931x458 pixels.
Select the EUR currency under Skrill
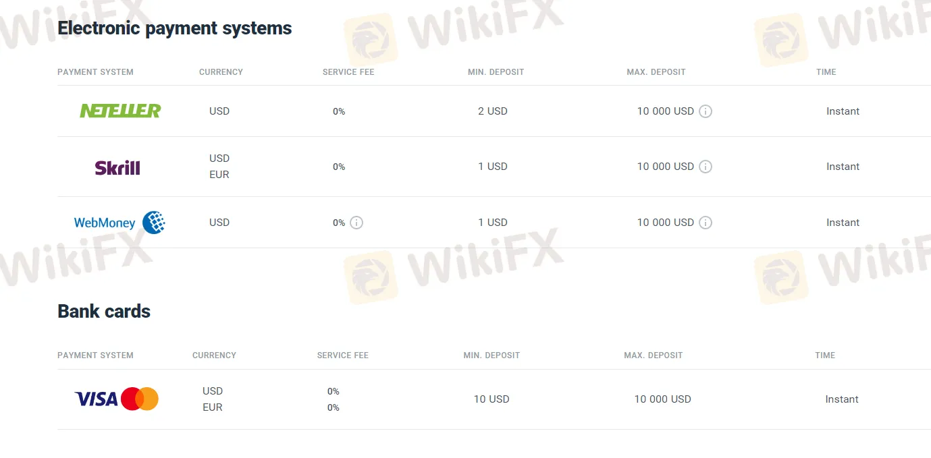(x=219, y=175)
